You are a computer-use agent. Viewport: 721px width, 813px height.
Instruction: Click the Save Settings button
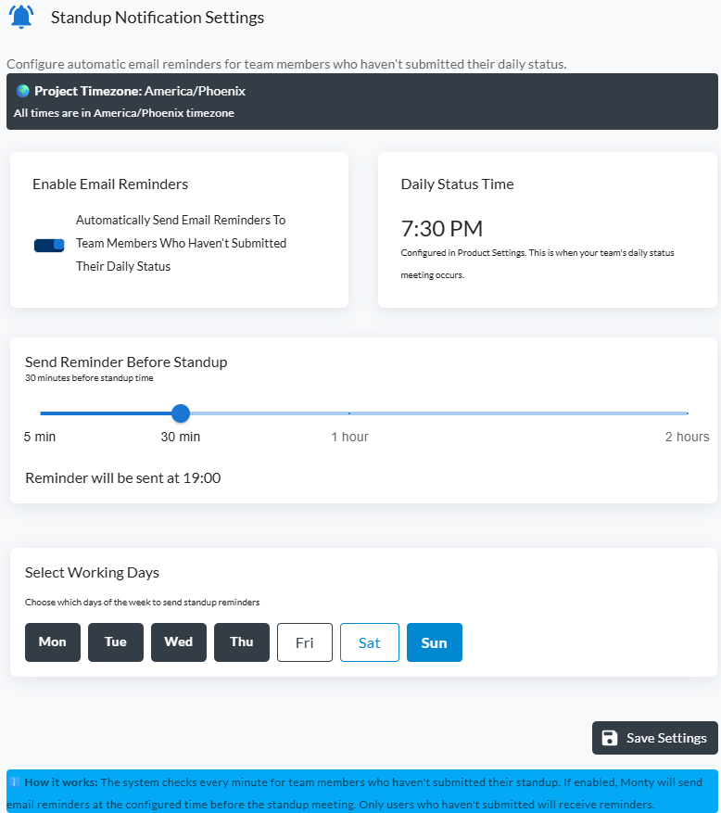(655, 737)
